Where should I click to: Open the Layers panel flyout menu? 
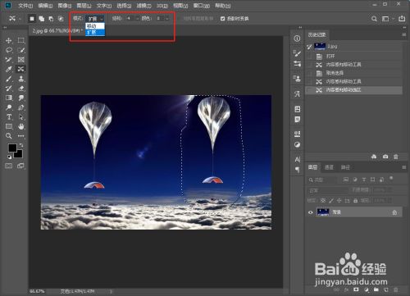pos(403,167)
